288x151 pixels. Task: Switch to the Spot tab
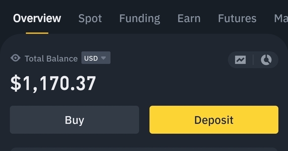coord(90,18)
